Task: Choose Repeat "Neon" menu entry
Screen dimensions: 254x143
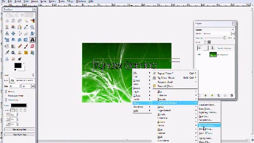Action: click(x=175, y=73)
